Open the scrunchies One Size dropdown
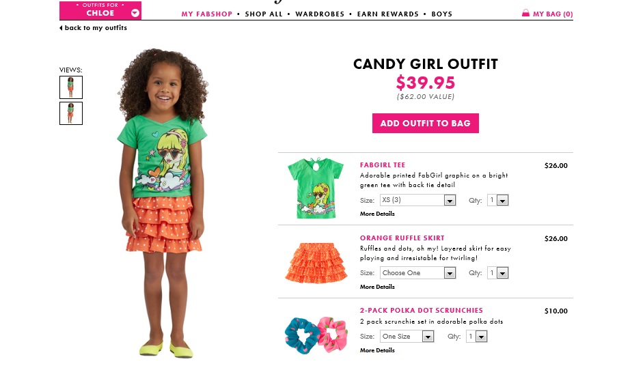 (x=407, y=336)
